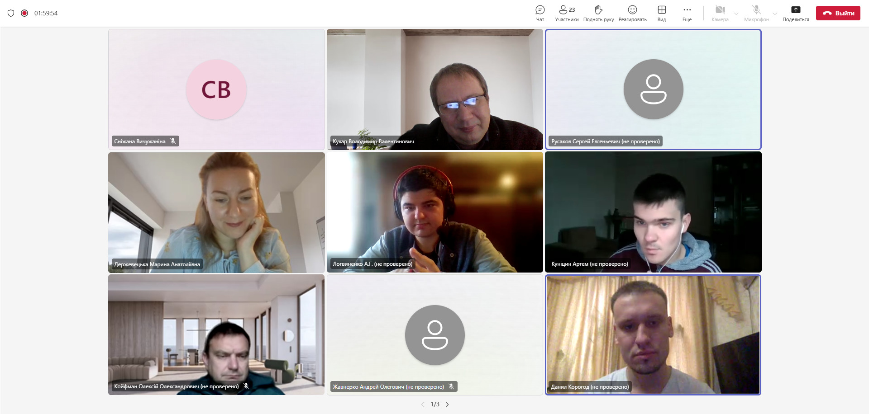This screenshot has width=869, height=414.
Task: Change the meeting view layout
Action: [662, 13]
